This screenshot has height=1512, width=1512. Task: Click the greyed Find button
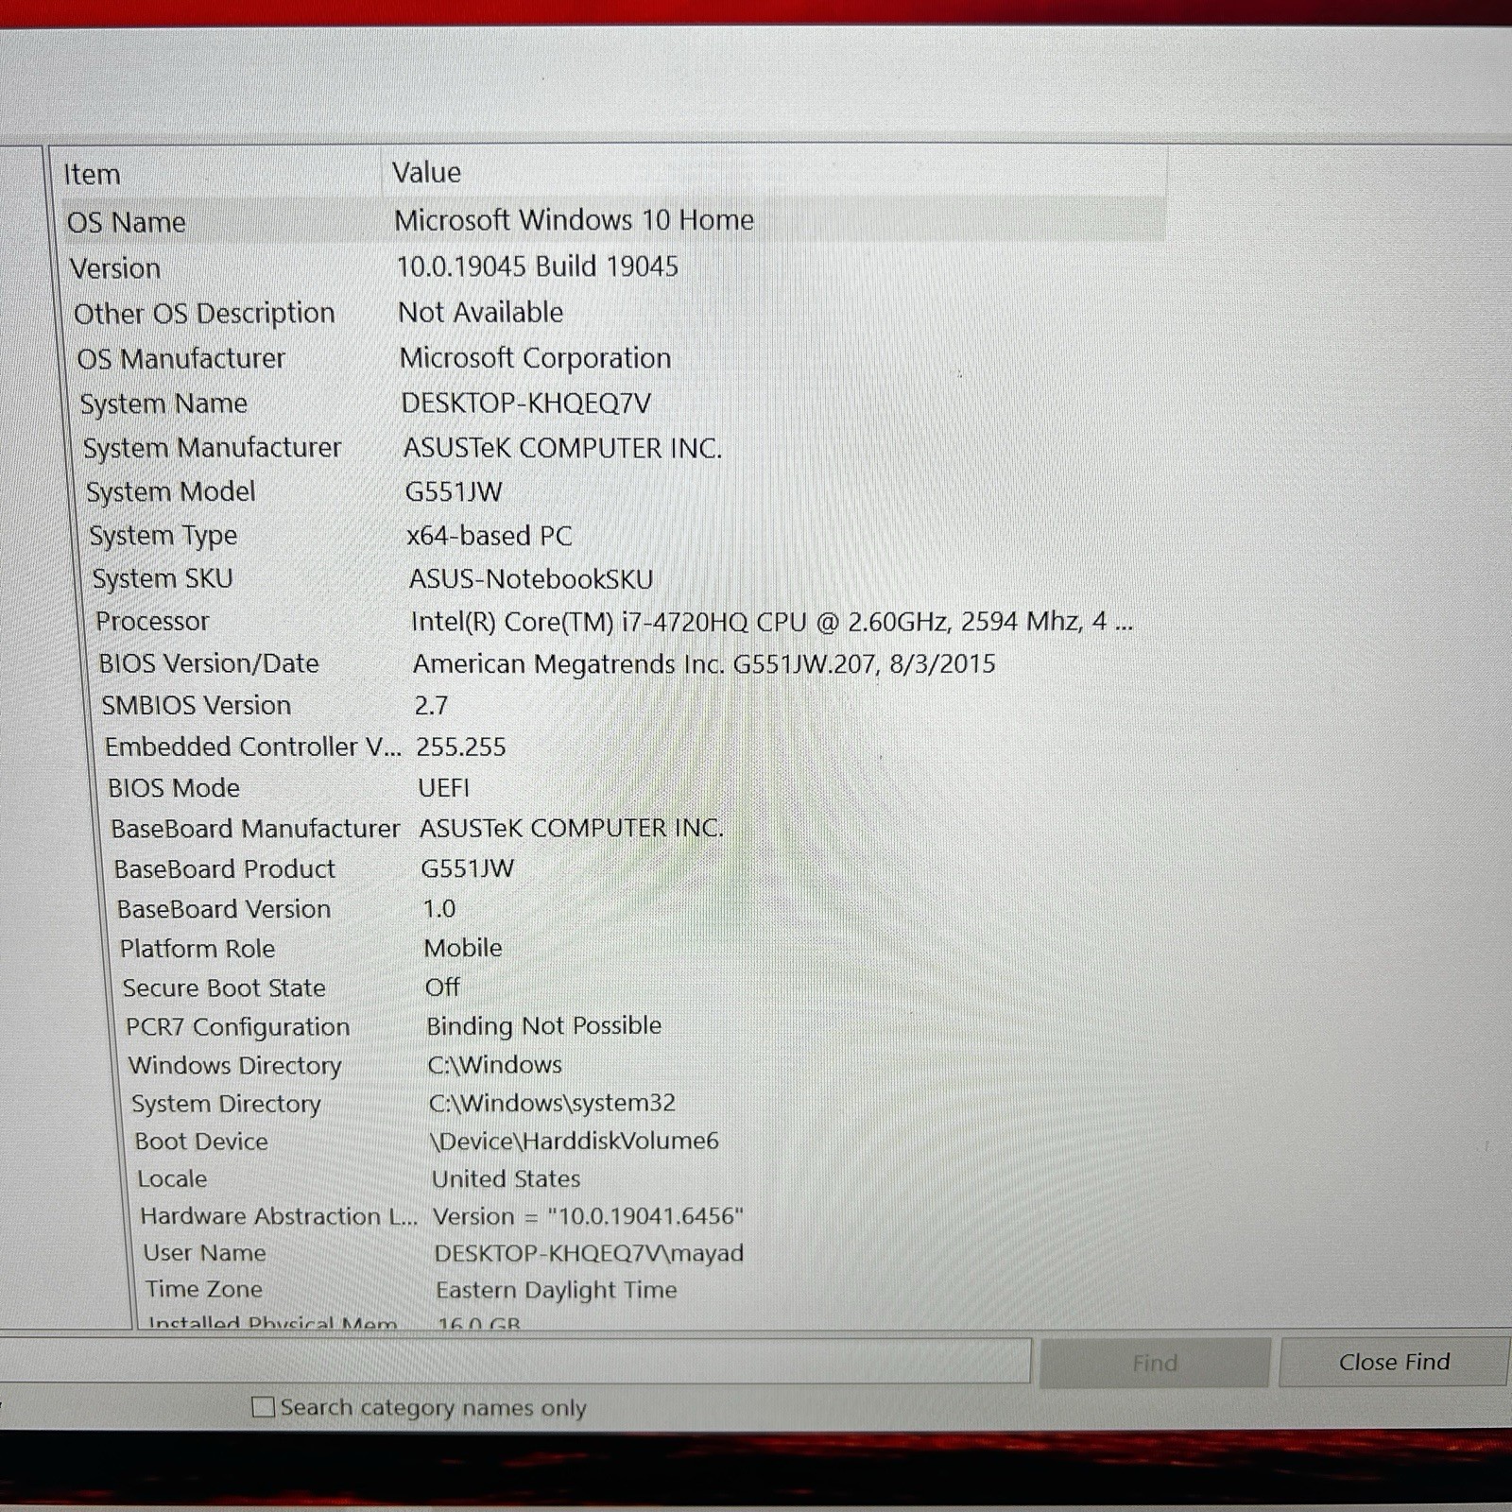[1155, 1363]
